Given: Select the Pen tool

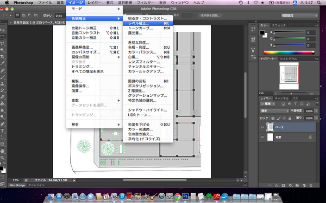Looking at the screenshot, I should [x=3, y=124].
